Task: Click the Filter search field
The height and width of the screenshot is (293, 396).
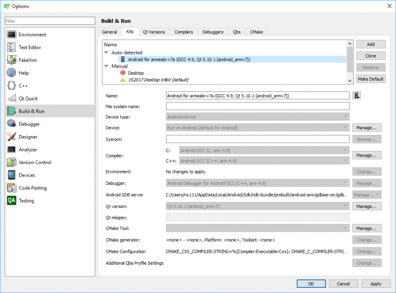Action: 50,21
